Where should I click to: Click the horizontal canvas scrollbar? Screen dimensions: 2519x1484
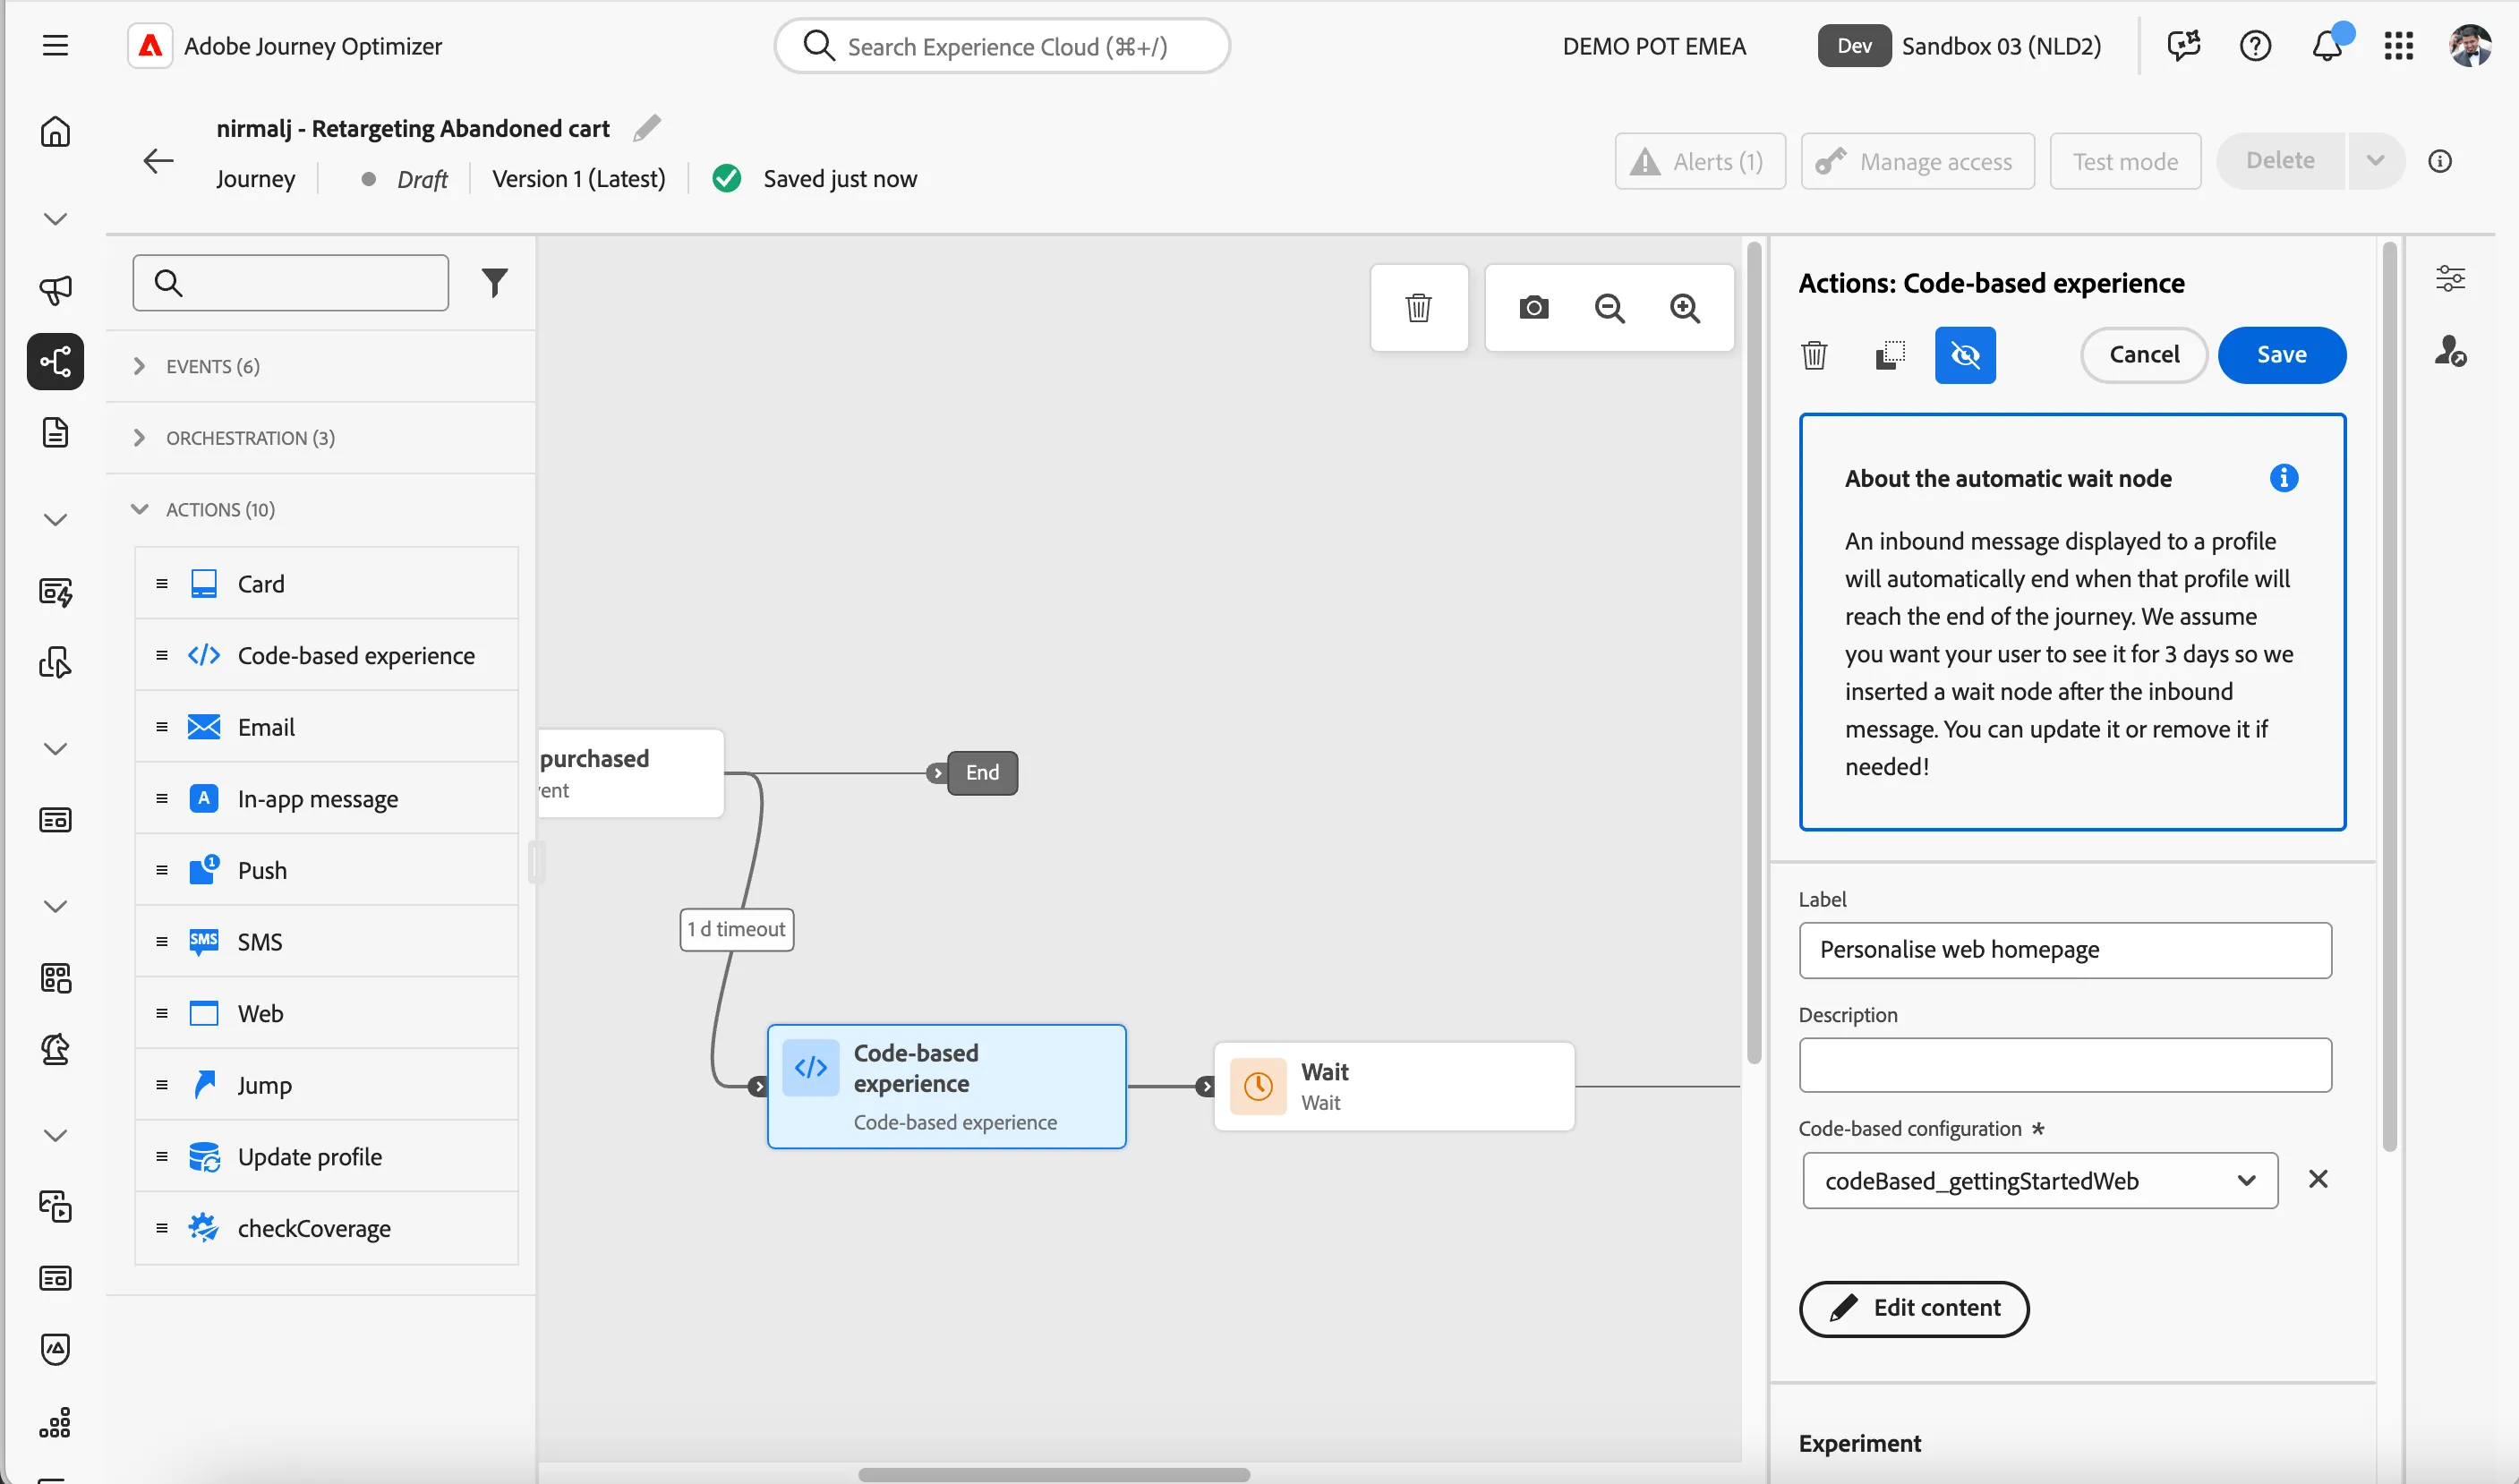tap(1054, 1474)
